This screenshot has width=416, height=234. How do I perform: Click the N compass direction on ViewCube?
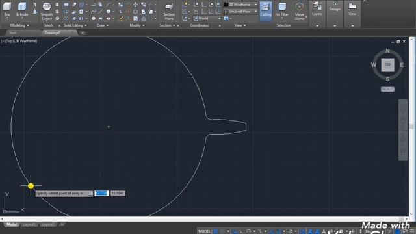coord(387,51)
